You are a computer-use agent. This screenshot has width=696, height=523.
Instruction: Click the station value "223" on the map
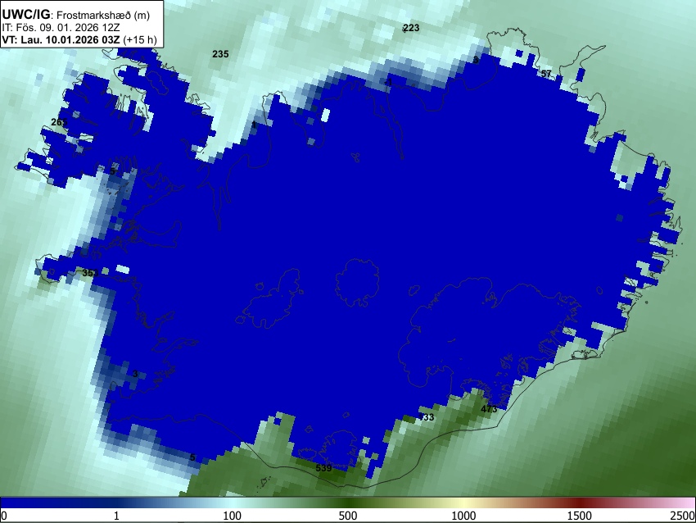pyautogui.click(x=411, y=28)
